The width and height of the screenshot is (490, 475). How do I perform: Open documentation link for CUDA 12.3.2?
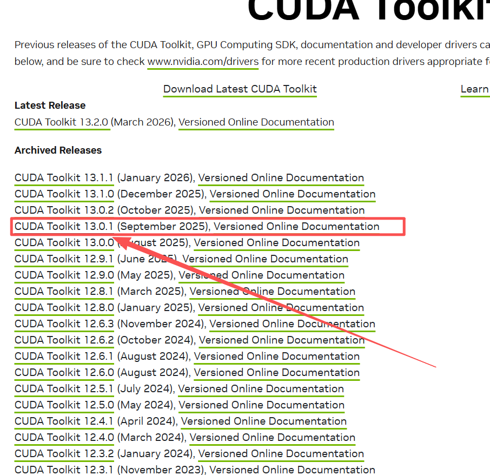coord(281,454)
